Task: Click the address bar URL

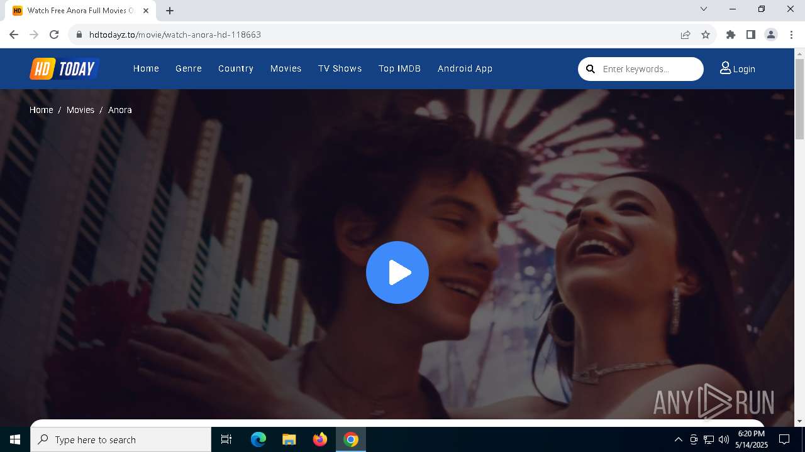Action: 175,35
